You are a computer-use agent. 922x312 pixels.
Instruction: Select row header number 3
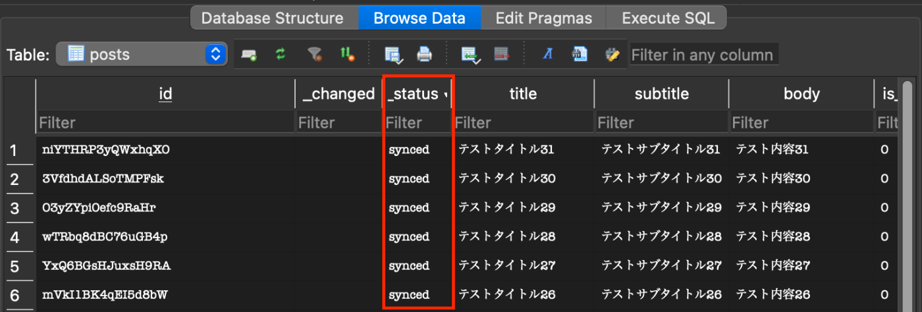coord(19,208)
